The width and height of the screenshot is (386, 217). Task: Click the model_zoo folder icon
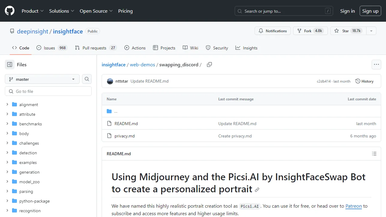[14, 182]
